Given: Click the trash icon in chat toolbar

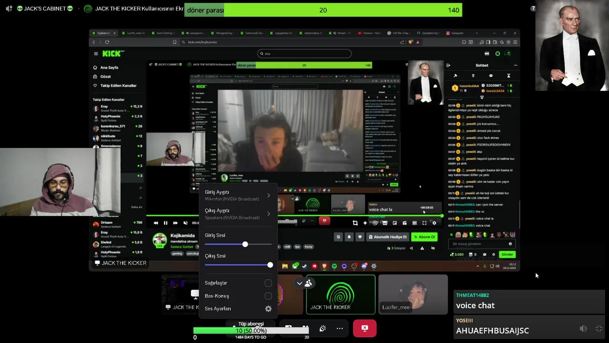Looking at the screenshot, I should click(473, 76).
